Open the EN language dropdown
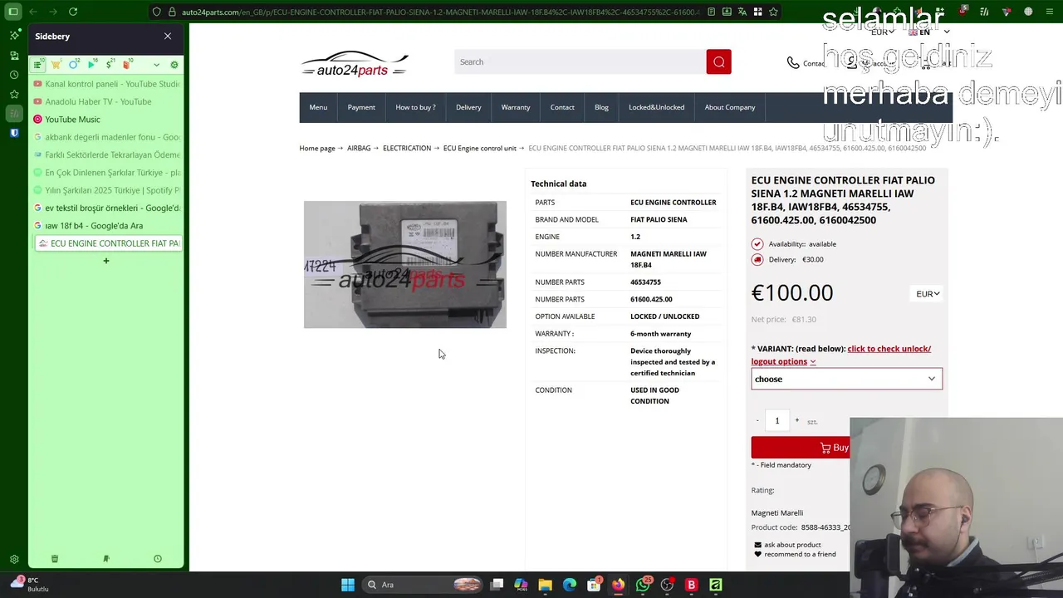1063x598 pixels. coord(928,32)
